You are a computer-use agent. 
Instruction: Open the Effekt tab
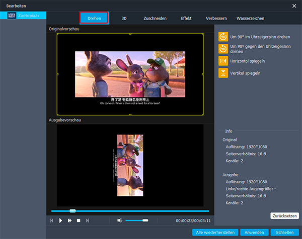[x=186, y=19]
